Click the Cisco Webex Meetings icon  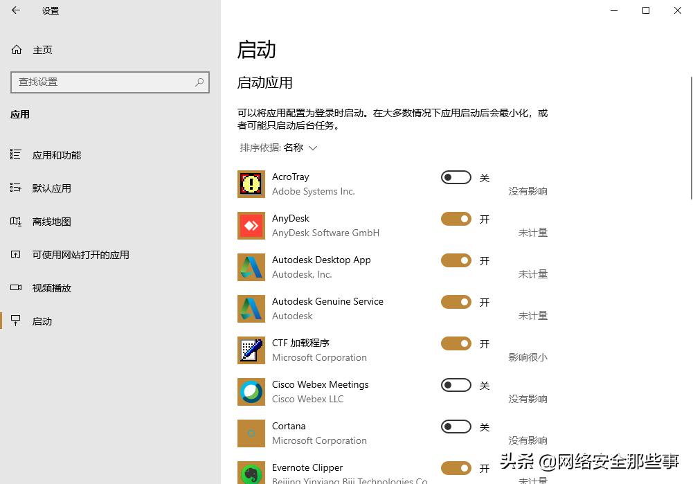coord(251,391)
